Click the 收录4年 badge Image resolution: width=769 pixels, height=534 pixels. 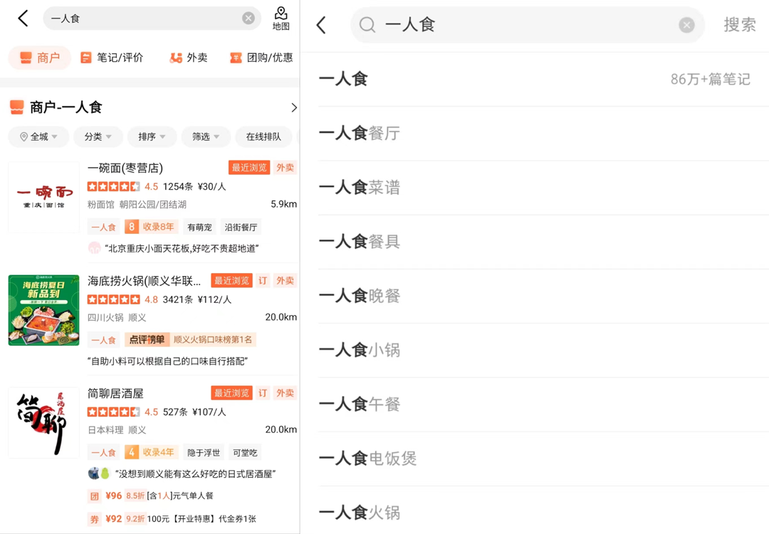(150, 452)
